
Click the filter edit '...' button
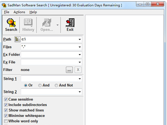[69, 70]
